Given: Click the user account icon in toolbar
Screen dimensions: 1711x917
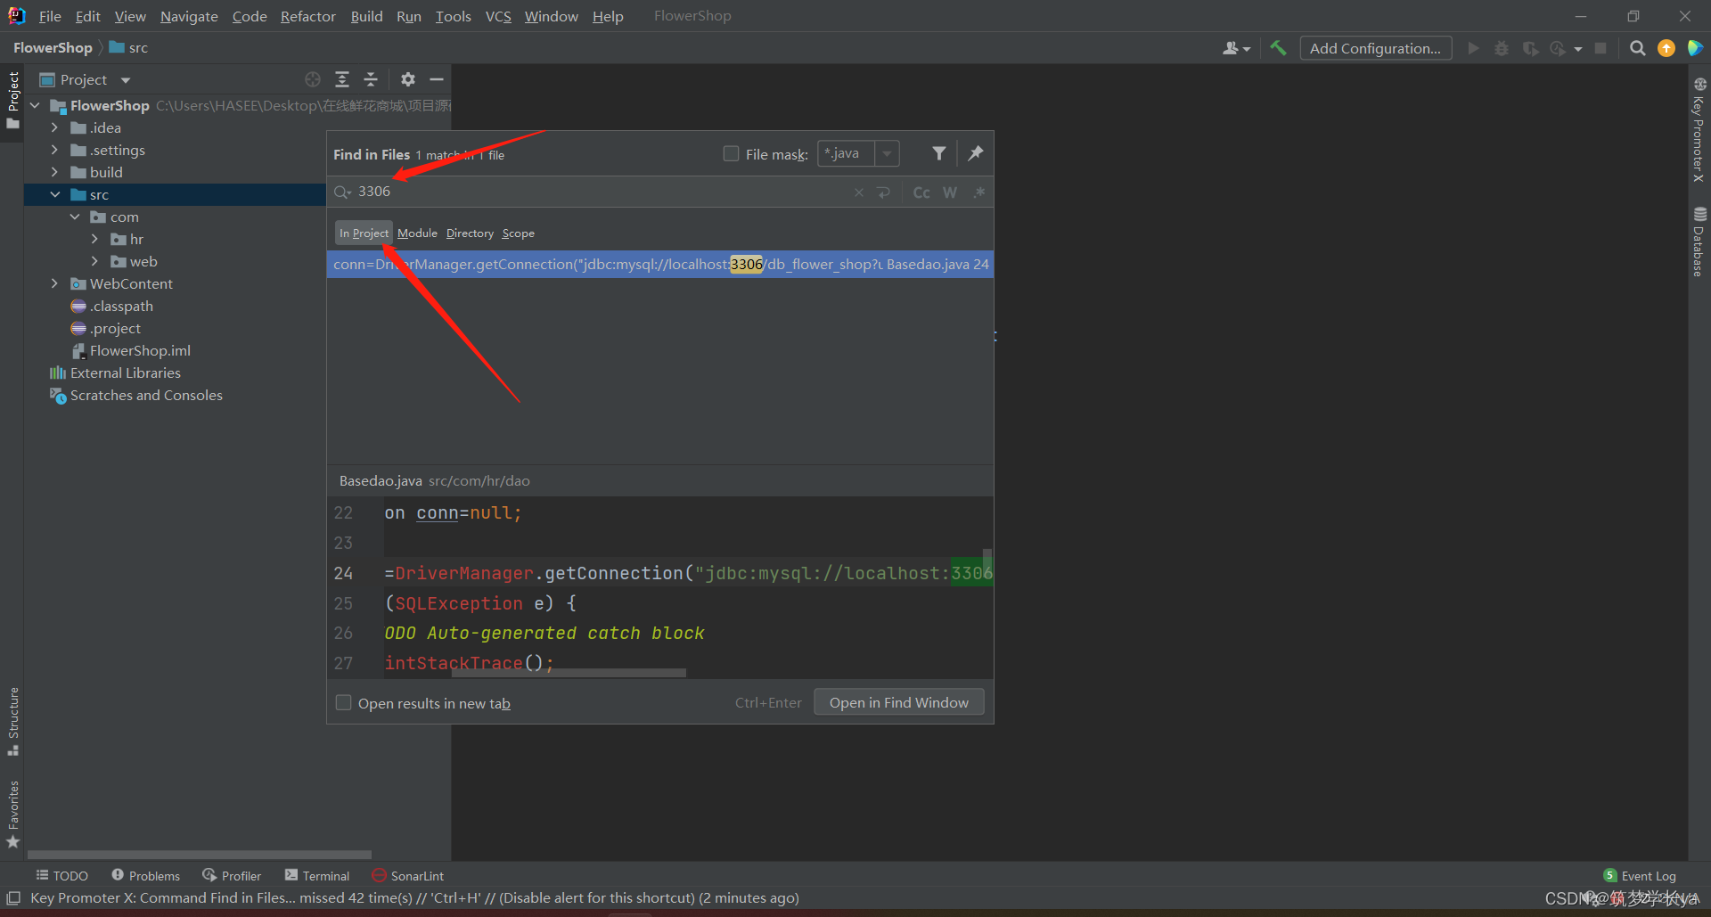Looking at the screenshot, I should pyautogui.click(x=1236, y=48).
